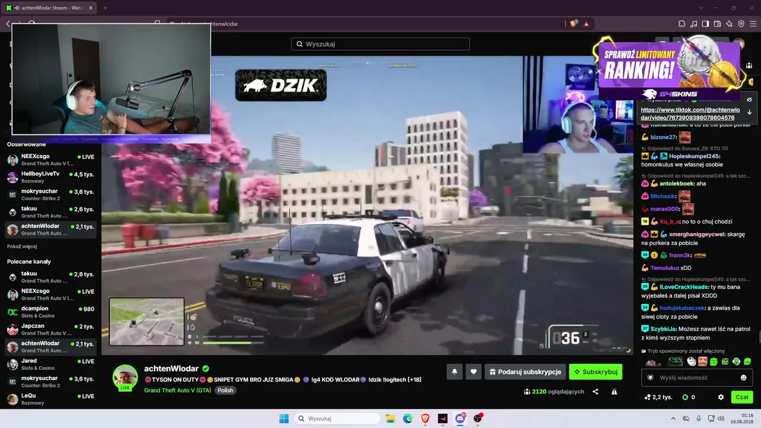Viewport: 761px width, 428px height.
Task: Open the Leo AI sparkle icon
Action: coord(729,24)
